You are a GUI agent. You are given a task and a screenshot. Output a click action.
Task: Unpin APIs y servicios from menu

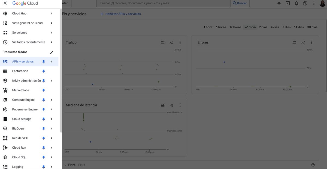pos(44,62)
